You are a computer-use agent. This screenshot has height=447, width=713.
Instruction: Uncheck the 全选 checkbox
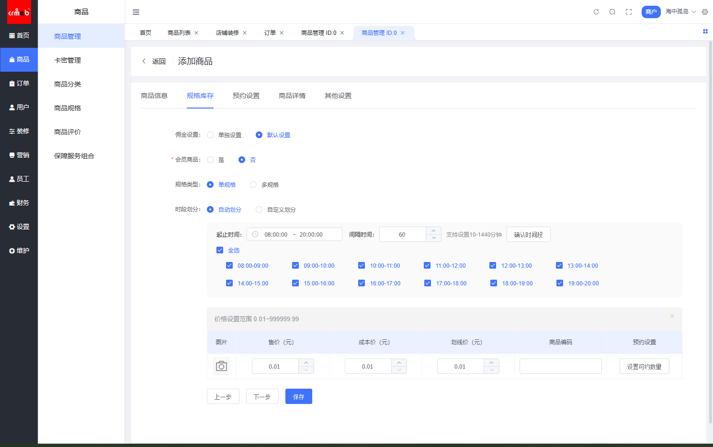220,250
